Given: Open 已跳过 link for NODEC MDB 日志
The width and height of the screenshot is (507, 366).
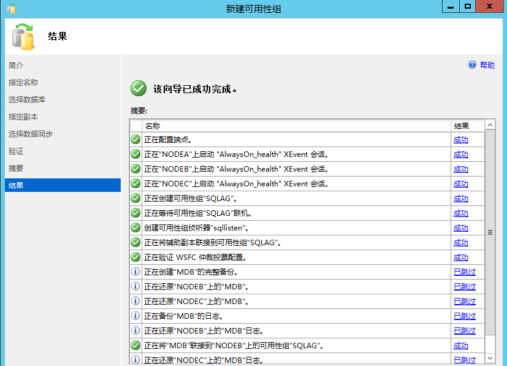Looking at the screenshot, I should (465, 360).
